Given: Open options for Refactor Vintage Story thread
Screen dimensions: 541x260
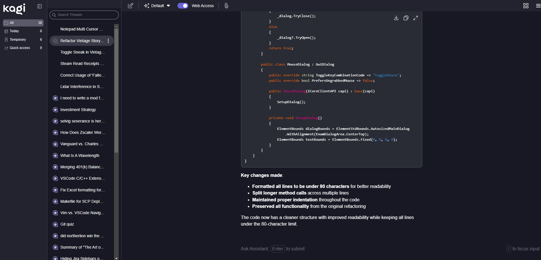Looking at the screenshot, I should point(108,41).
